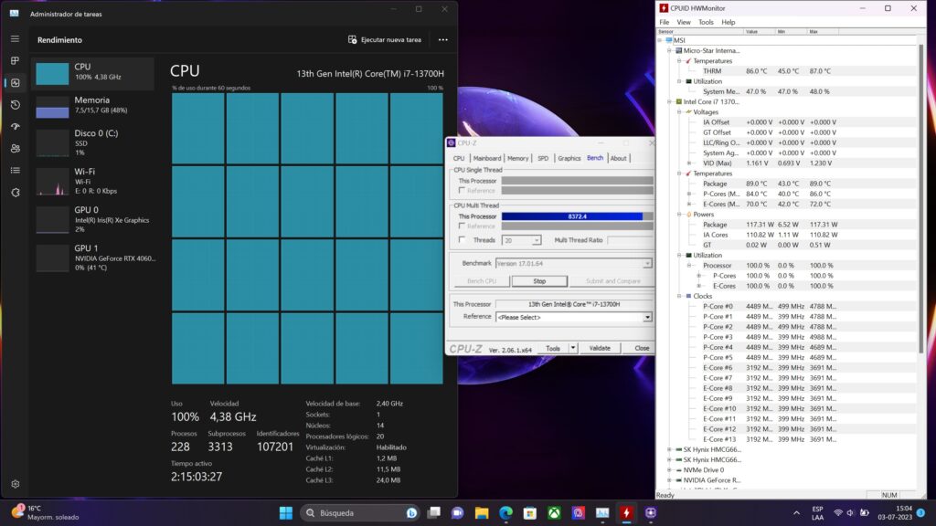Viewport: 936px width, 526px height.
Task: Toggle Single Thread Reference checkbox in CPU-Z
Action: tap(462, 190)
